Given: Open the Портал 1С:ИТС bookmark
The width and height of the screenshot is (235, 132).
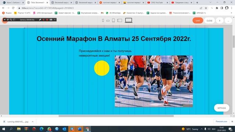Looking at the screenshot, I should pos(22,13).
